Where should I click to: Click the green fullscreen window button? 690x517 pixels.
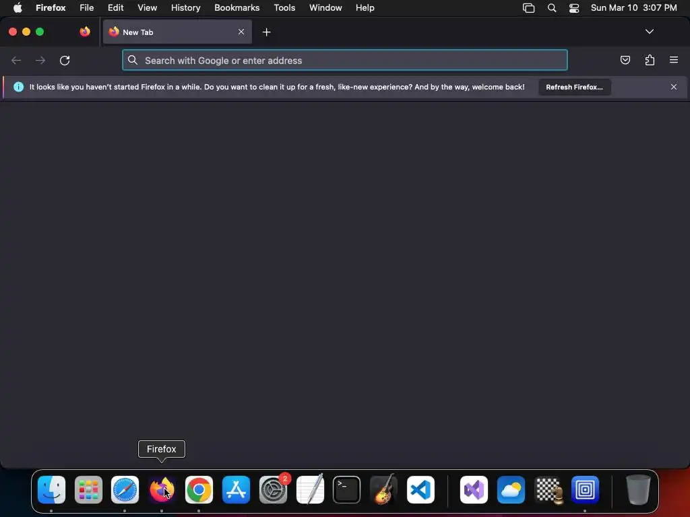(x=40, y=32)
